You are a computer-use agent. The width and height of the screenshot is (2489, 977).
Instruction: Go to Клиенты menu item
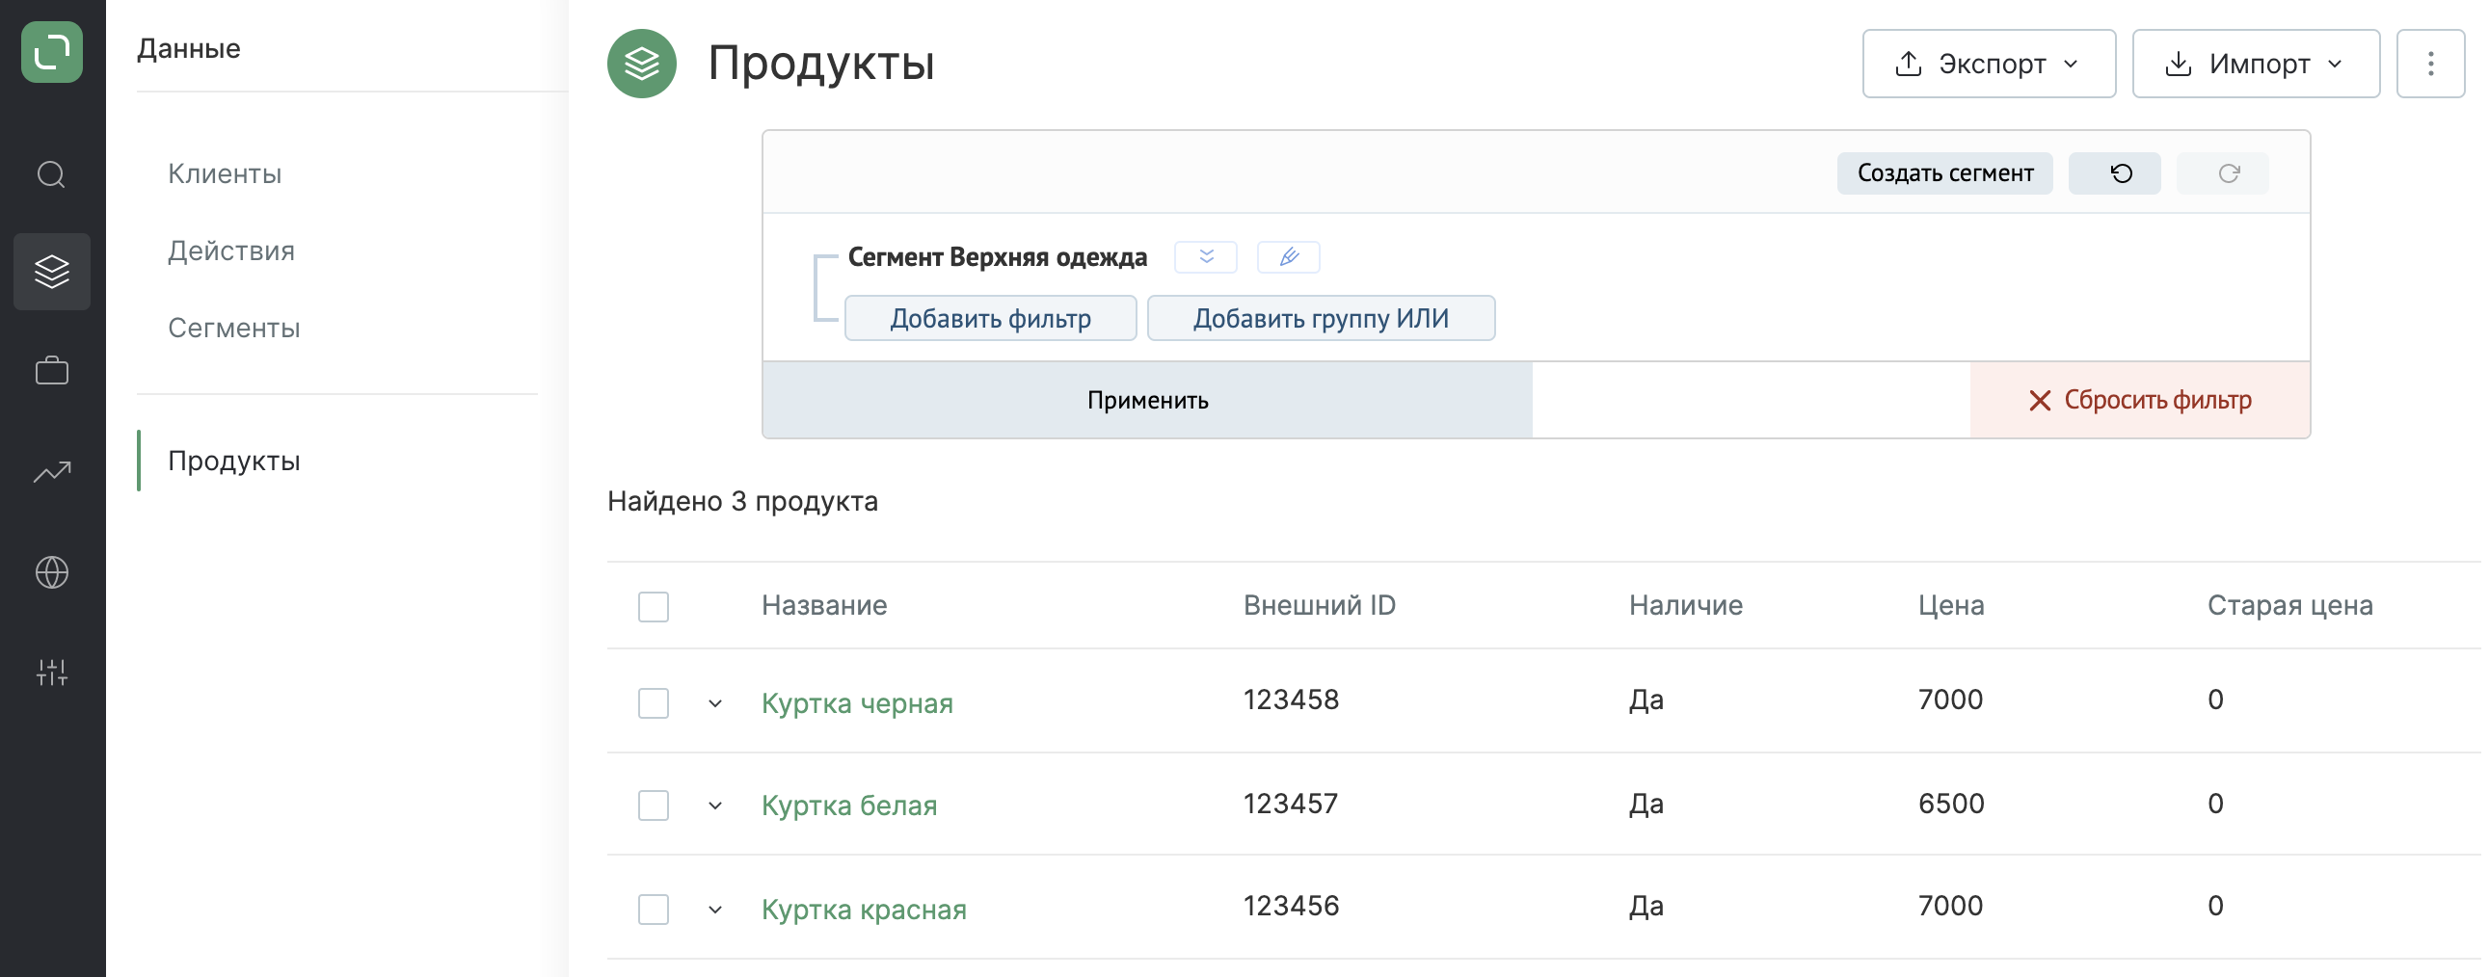pyautogui.click(x=225, y=173)
